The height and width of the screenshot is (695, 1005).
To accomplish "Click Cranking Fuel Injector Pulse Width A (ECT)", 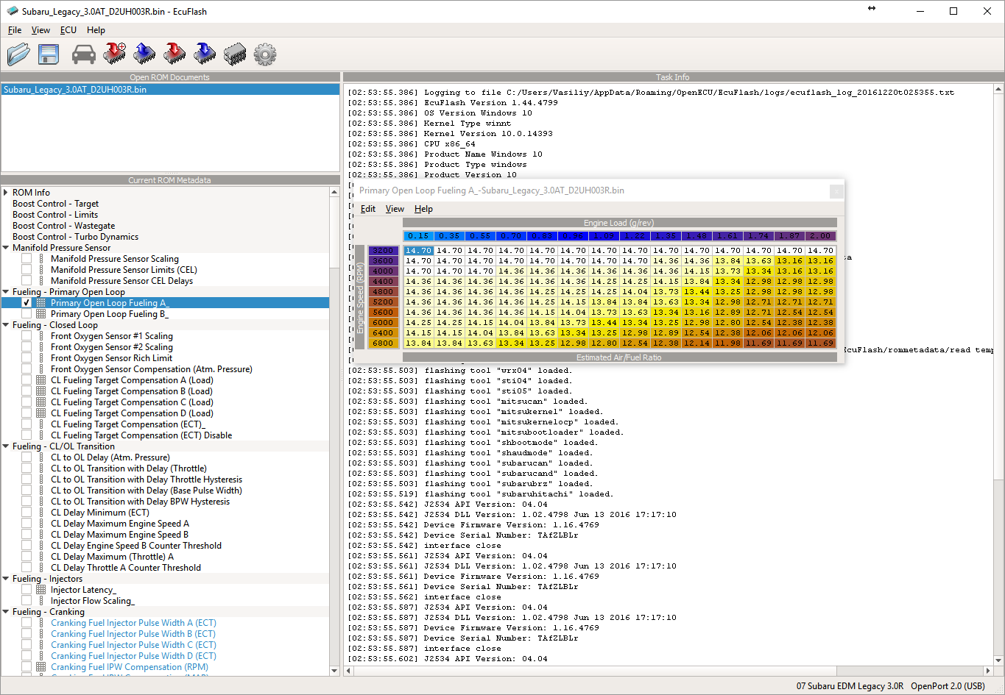I will [133, 623].
